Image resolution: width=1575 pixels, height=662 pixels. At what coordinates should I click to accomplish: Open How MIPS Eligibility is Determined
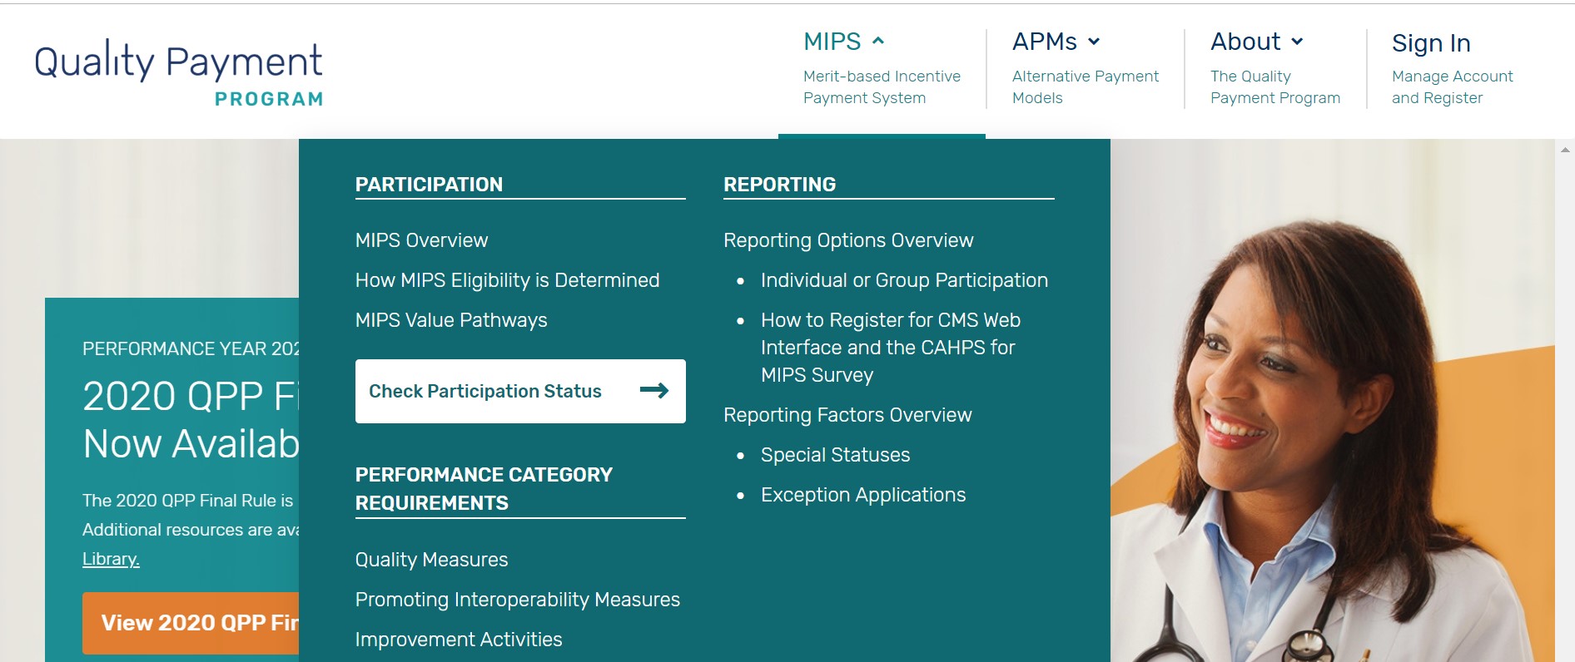[507, 280]
